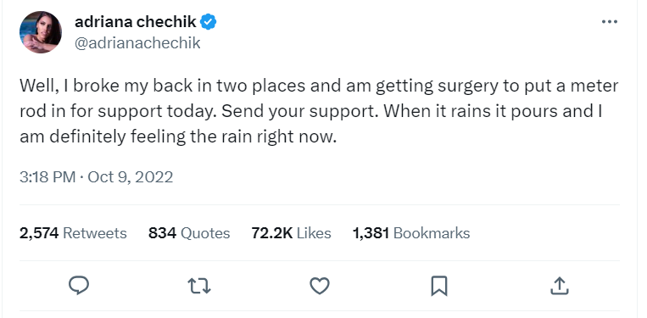Open the reply speech bubble icon

[x=78, y=286]
